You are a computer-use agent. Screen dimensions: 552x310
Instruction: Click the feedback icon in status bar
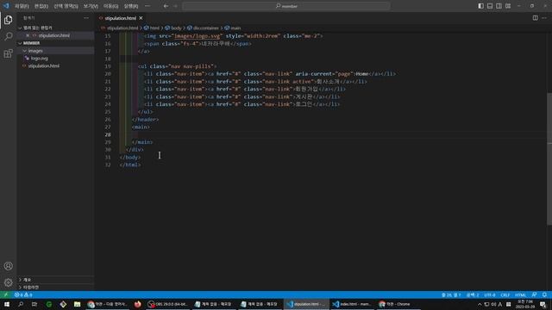click(535, 294)
